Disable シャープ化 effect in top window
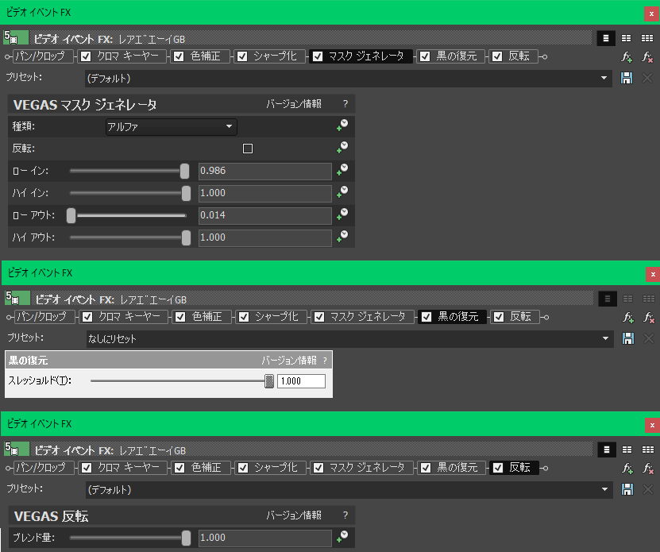Screen dimensions: 660x552 click(x=242, y=56)
